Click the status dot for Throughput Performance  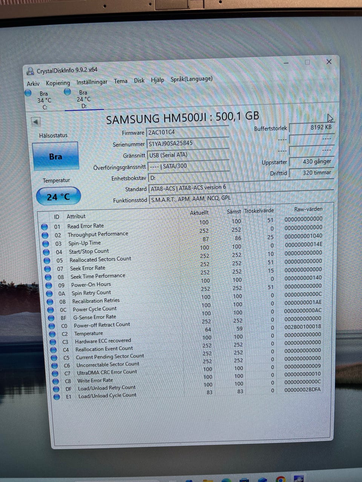click(45, 235)
